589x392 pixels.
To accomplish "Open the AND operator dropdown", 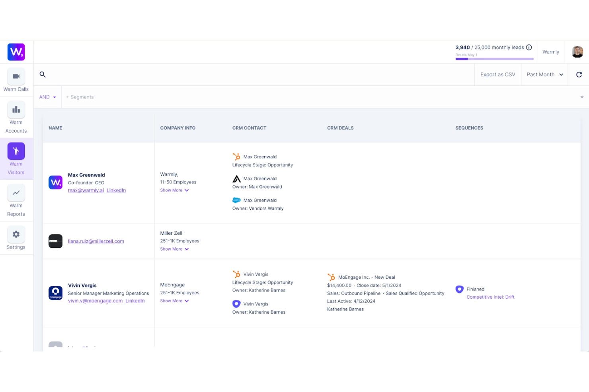I will point(47,97).
